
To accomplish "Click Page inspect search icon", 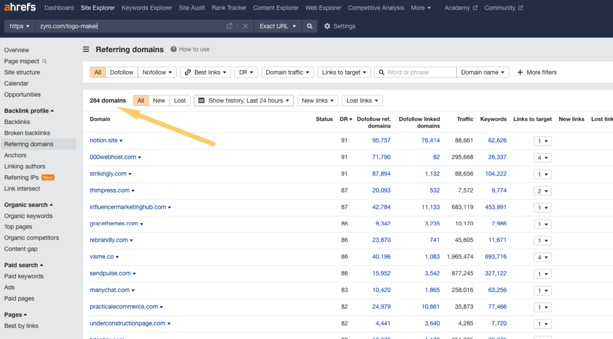I will point(44,61).
